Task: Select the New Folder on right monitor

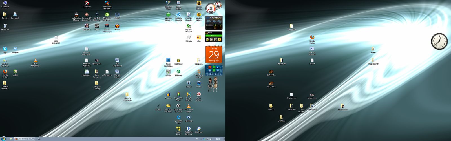Action: click(292, 27)
